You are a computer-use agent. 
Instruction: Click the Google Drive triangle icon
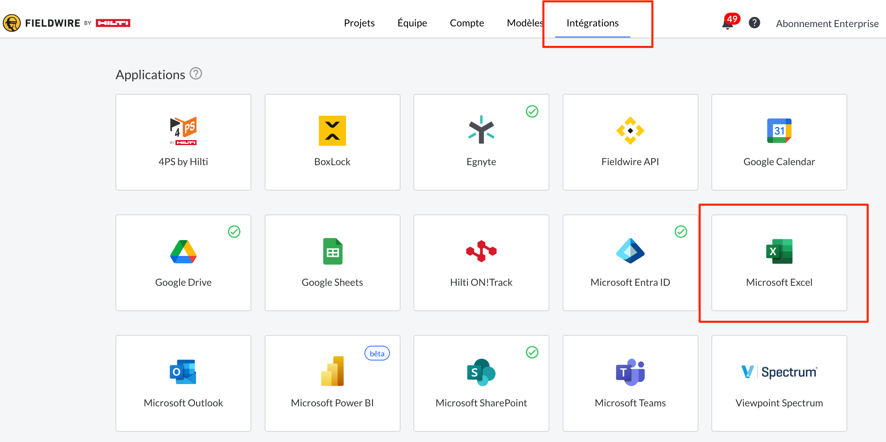(183, 251)
